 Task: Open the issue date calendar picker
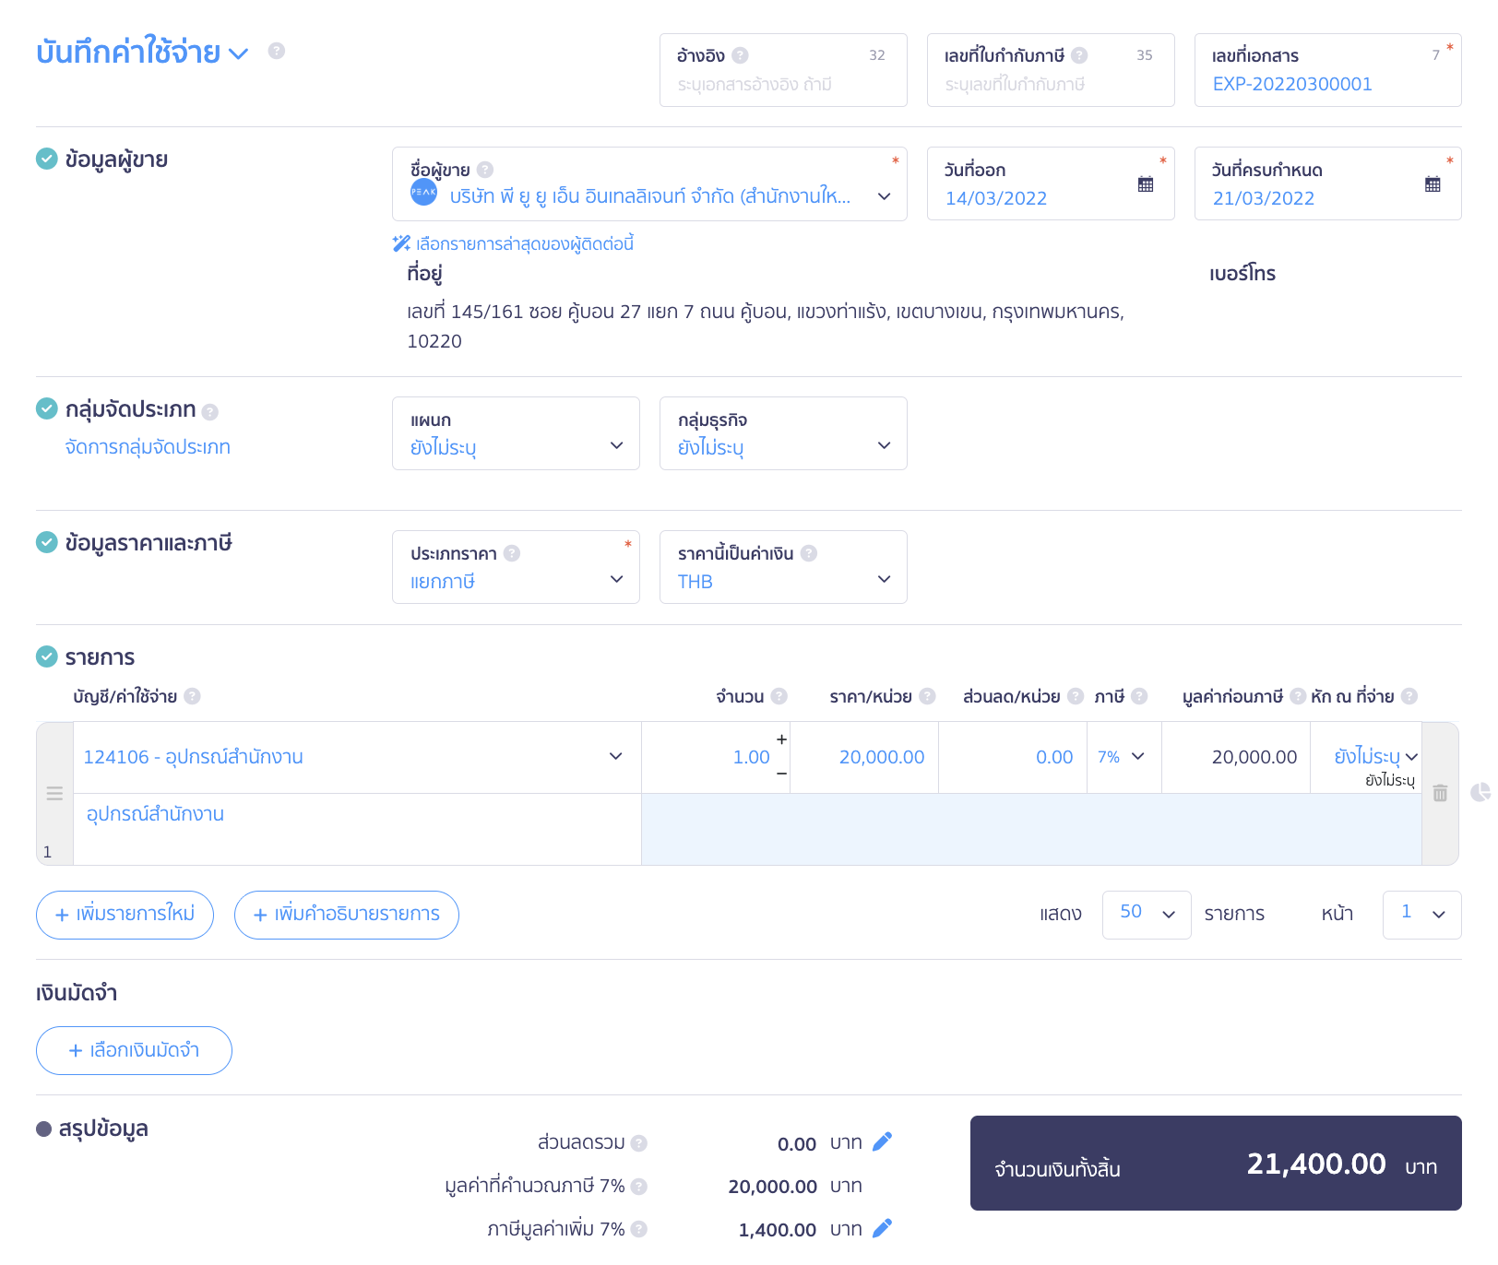[x=1145, y=184]
